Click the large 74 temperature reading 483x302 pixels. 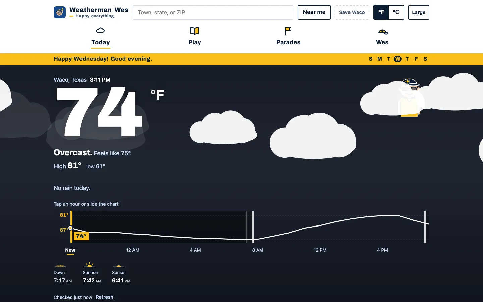coord(100,112)
